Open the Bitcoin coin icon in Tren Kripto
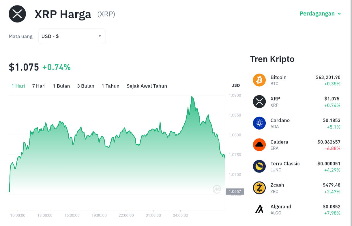Screen dimensions: 352x226 click(x=259, y=80)
